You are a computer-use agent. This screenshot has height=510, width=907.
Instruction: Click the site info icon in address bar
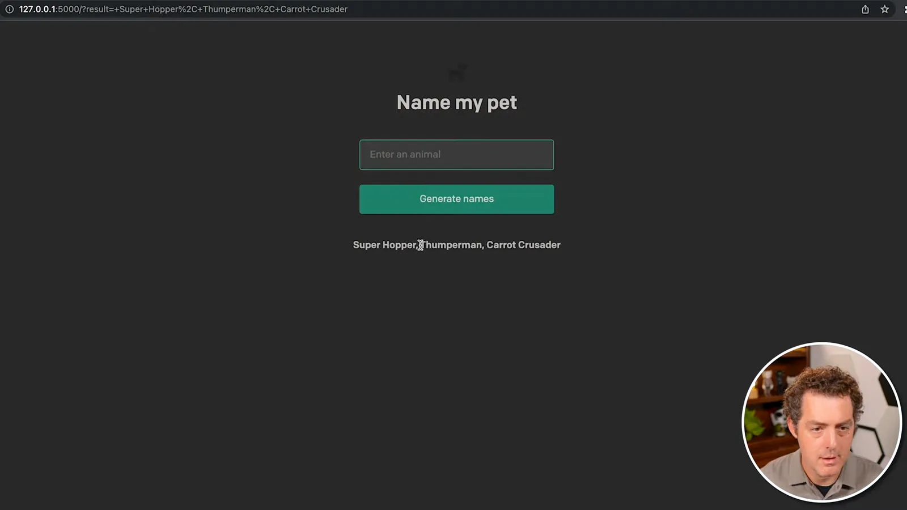pyautogui.click(x=10, y=9)
